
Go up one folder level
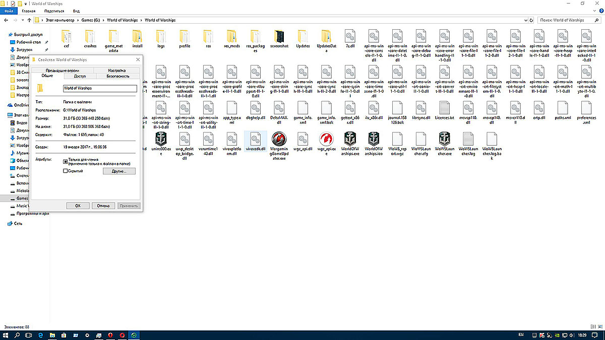[29, 20]
